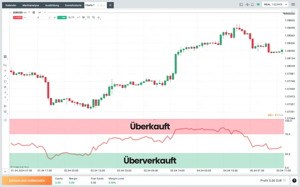Remove the RSI indicator
Viewport: 300px width, 187px height.
(14, 167)
